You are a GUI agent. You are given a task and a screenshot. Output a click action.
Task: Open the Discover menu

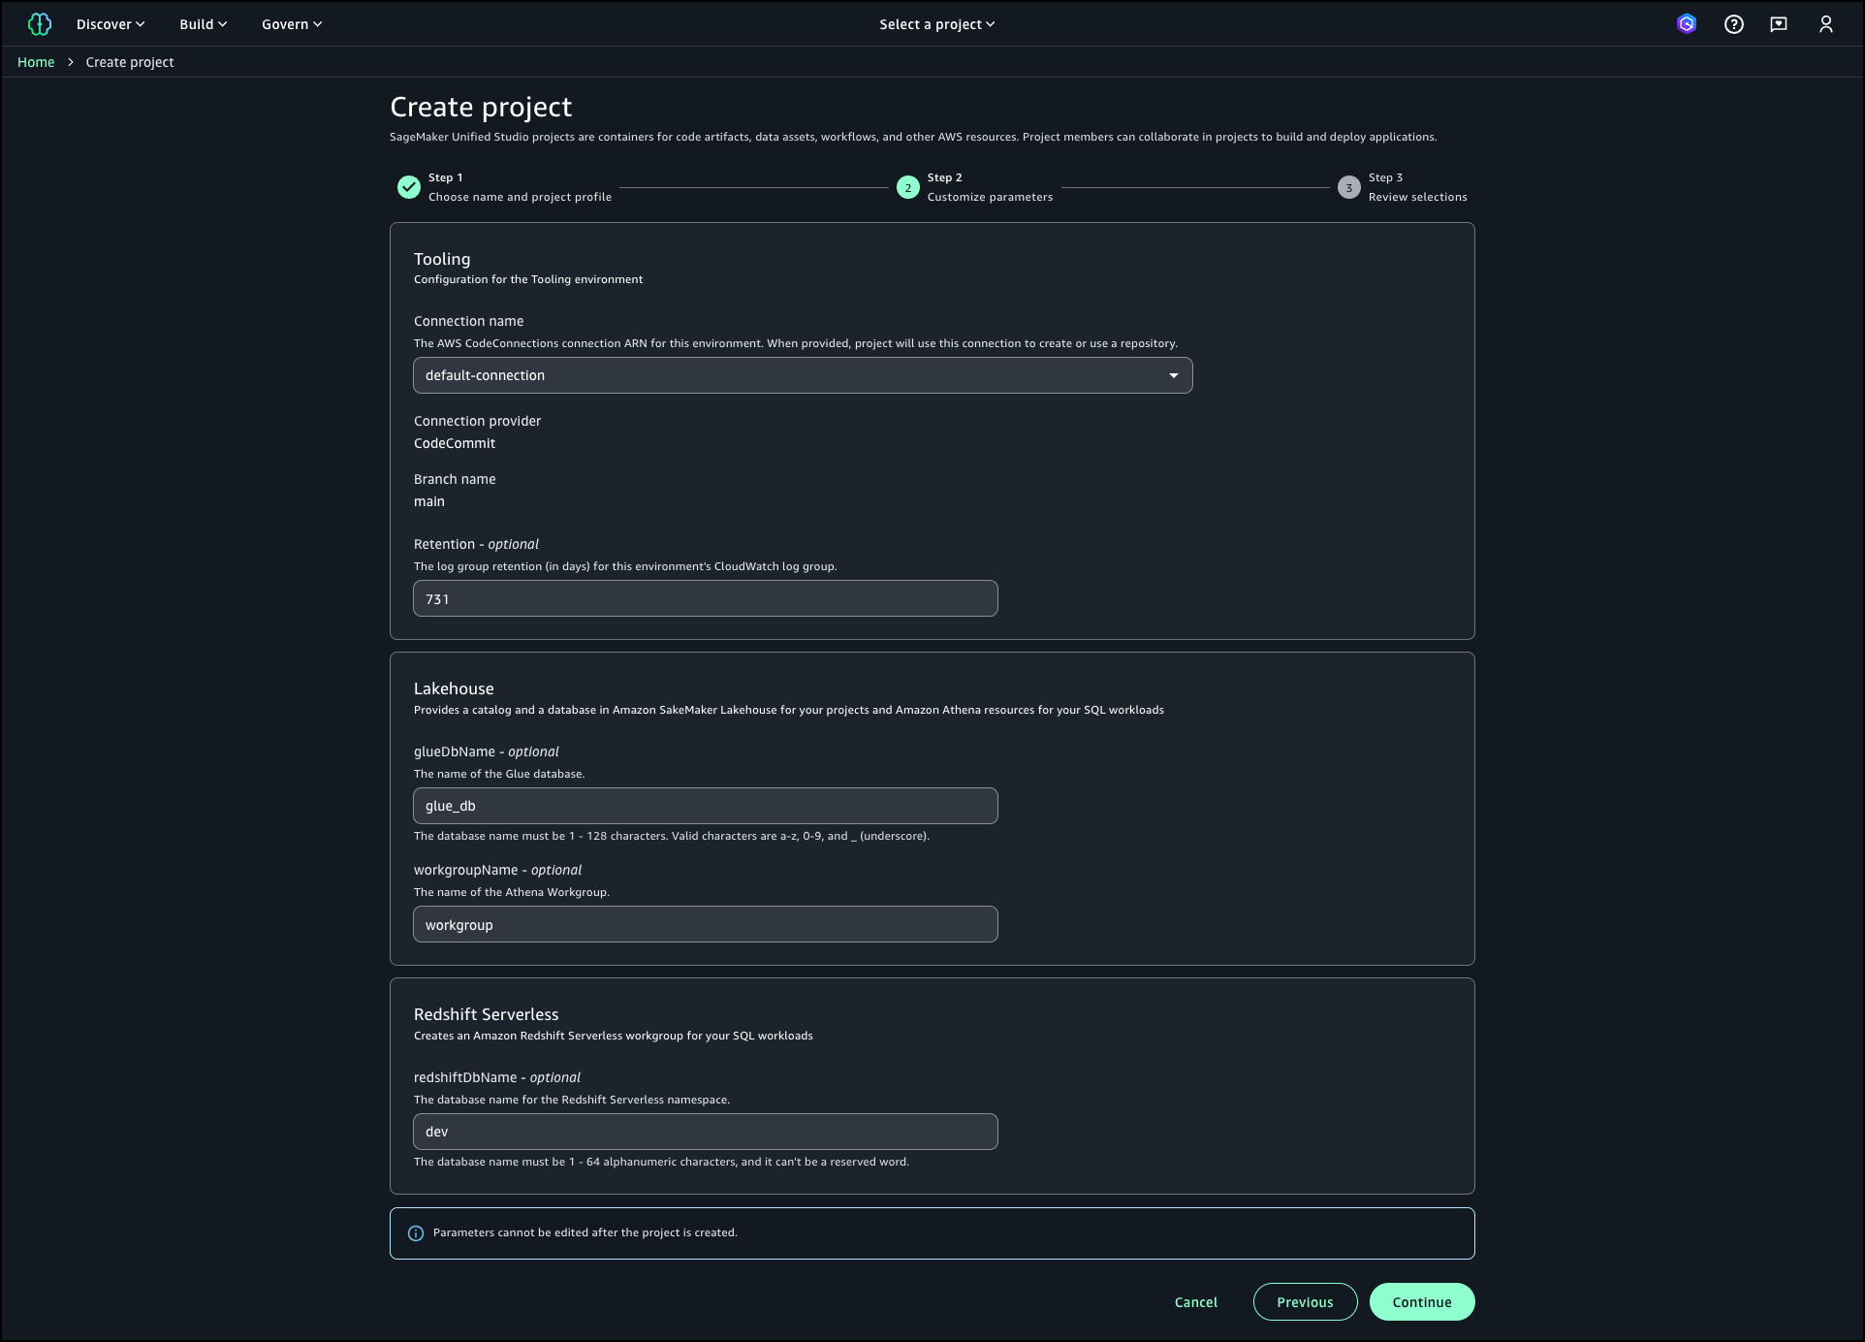111,24
